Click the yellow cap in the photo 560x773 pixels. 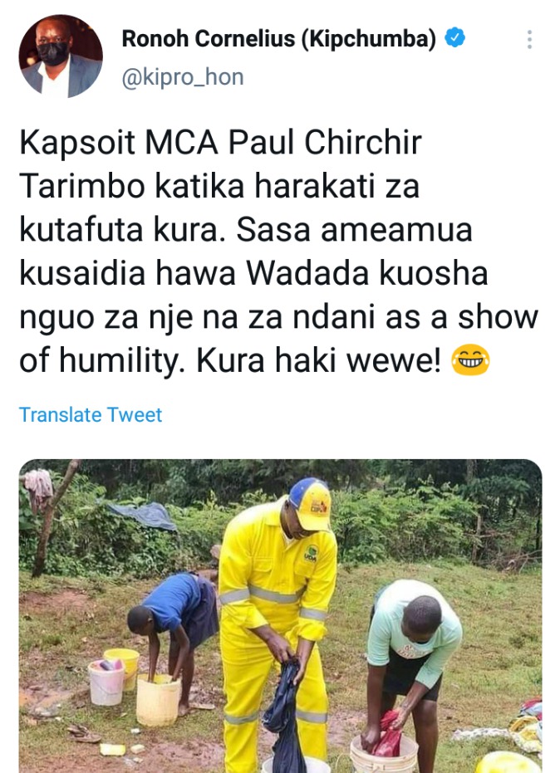309,503
